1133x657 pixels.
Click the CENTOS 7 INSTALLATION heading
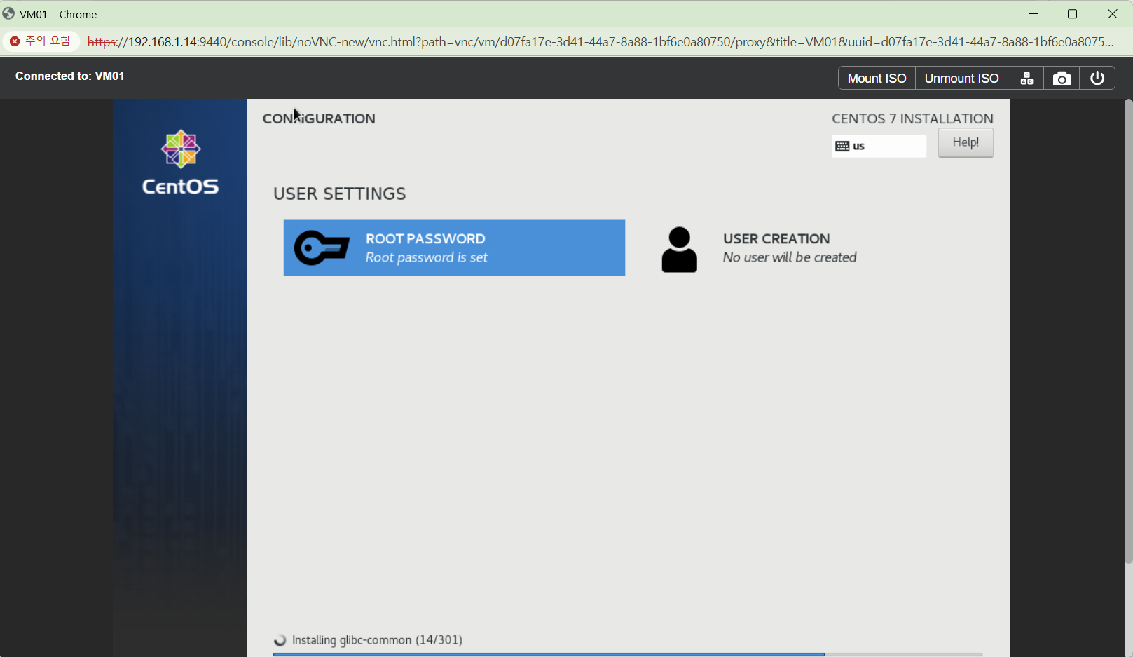click(912, 118)
